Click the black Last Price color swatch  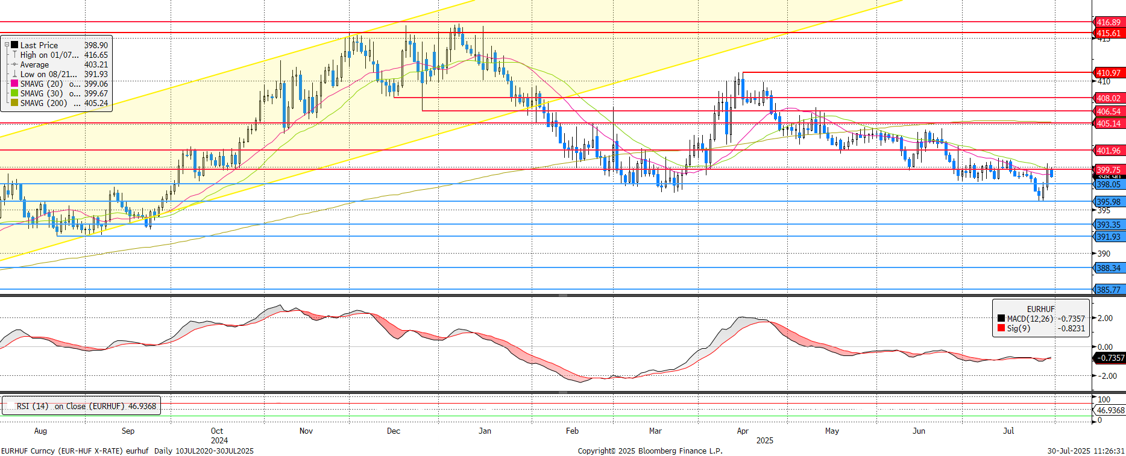pyautogui.click(x=14, y=45)
